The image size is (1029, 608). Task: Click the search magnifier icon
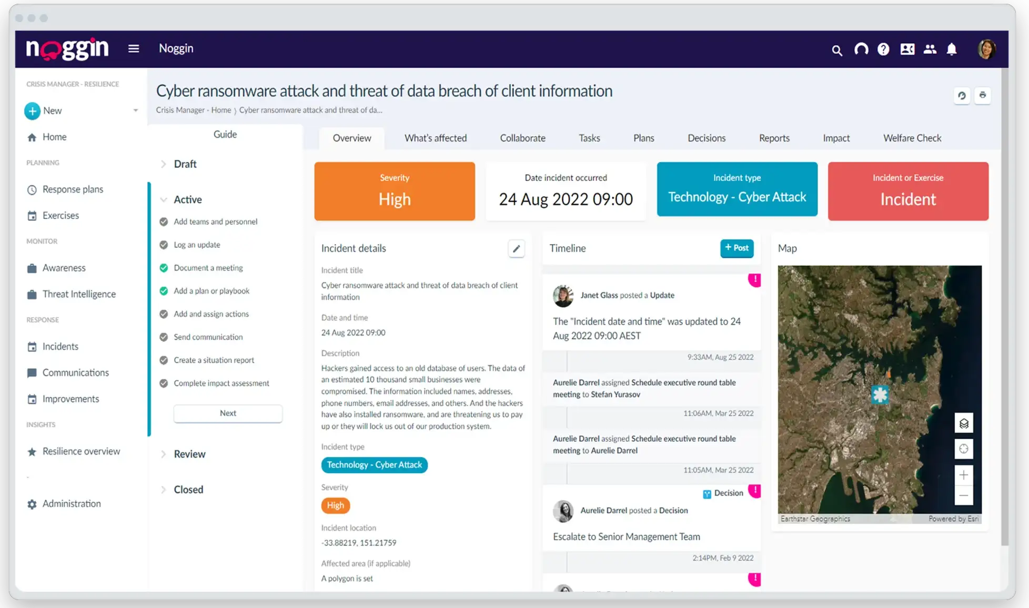point(836,50)
